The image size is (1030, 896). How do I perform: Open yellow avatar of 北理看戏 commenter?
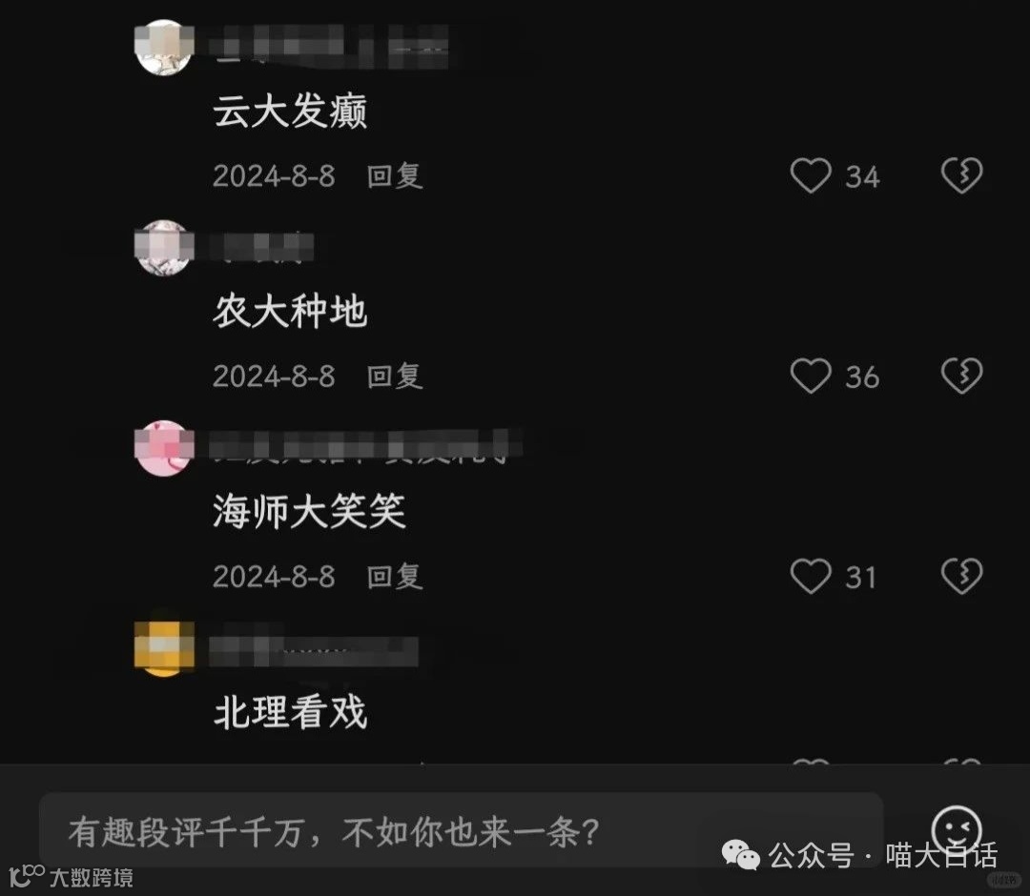pyautogui.click(x=164, y=647)
